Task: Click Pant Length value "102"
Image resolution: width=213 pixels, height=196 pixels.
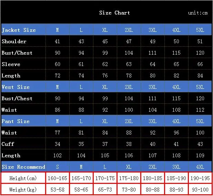Action: (x=58, y=156)
